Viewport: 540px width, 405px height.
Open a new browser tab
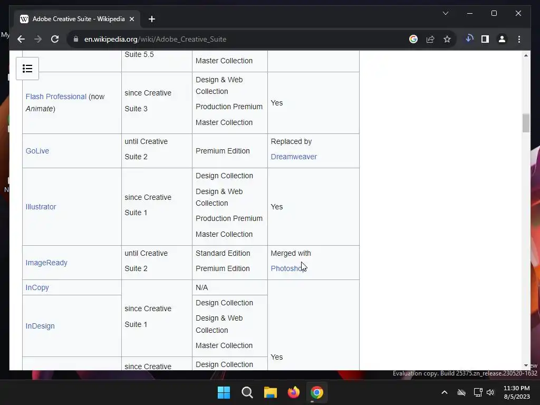click(151, 19)
